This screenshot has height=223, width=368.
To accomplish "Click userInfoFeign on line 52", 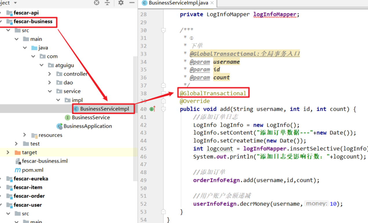I will [x=215, y=204].
